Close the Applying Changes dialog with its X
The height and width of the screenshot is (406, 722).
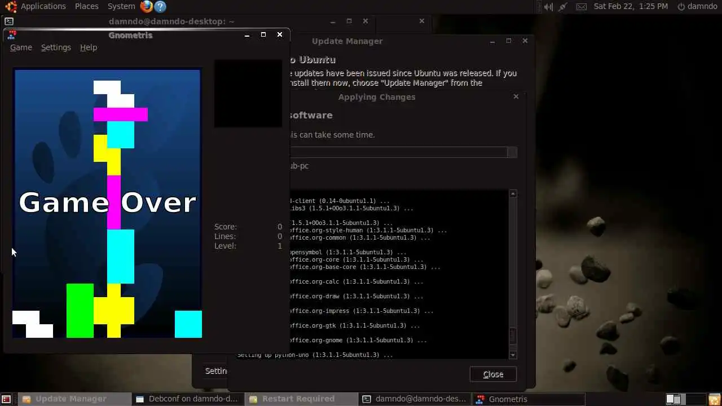(x=516, y=96)
